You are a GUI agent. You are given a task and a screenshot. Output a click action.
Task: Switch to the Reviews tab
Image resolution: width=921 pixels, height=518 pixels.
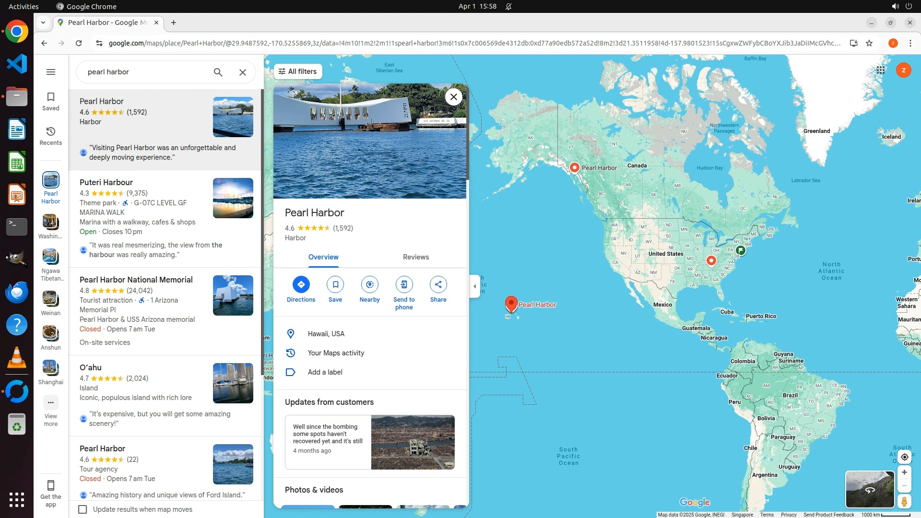pyautogui.click(x=415, y=257)
